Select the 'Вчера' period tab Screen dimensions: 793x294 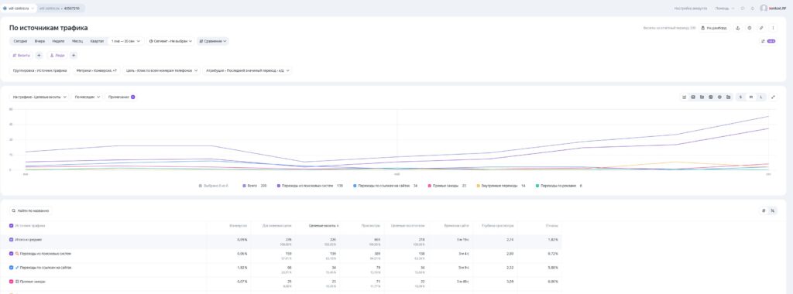40,42
